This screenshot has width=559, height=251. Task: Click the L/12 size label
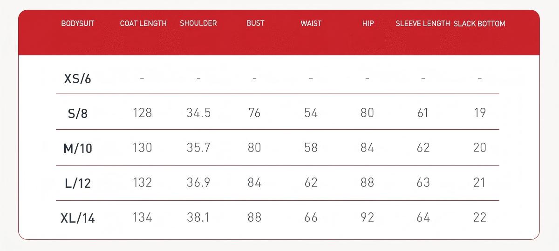pos(77,183)
